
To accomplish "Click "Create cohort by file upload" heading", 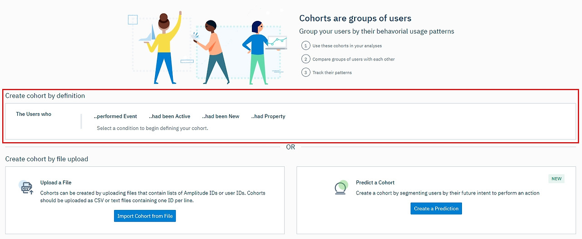I will pos(47,159).
